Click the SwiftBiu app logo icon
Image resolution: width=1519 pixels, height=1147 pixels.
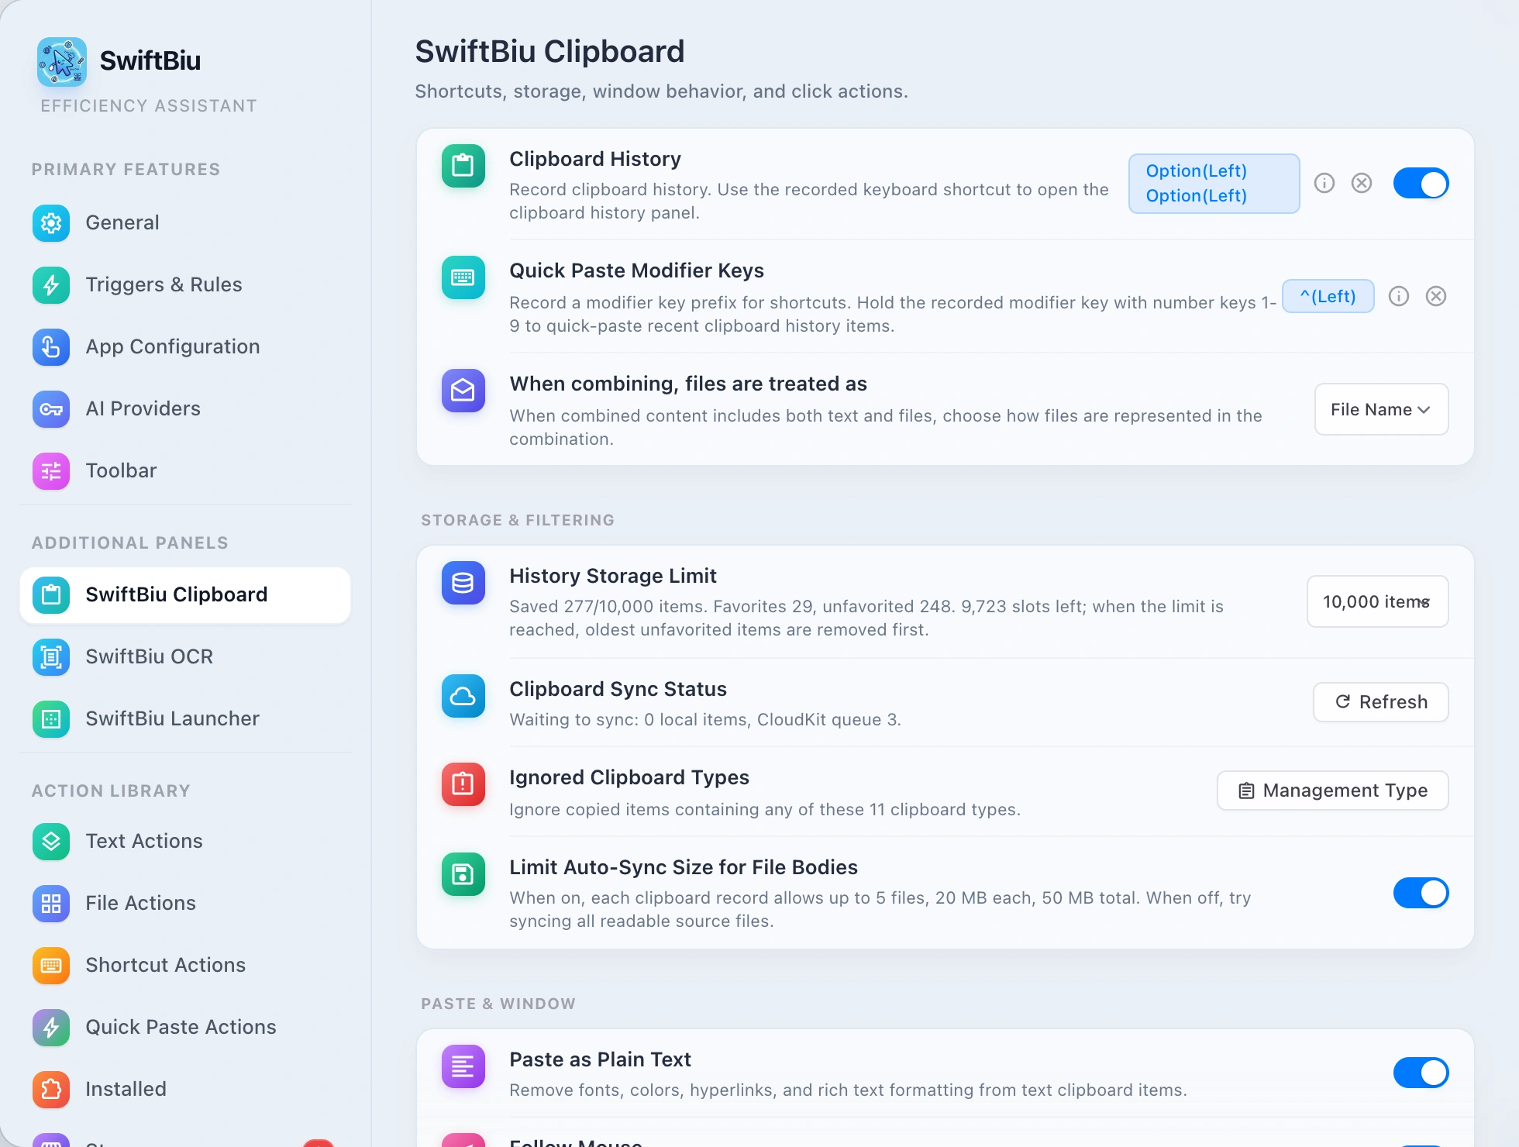coord(62,61)
